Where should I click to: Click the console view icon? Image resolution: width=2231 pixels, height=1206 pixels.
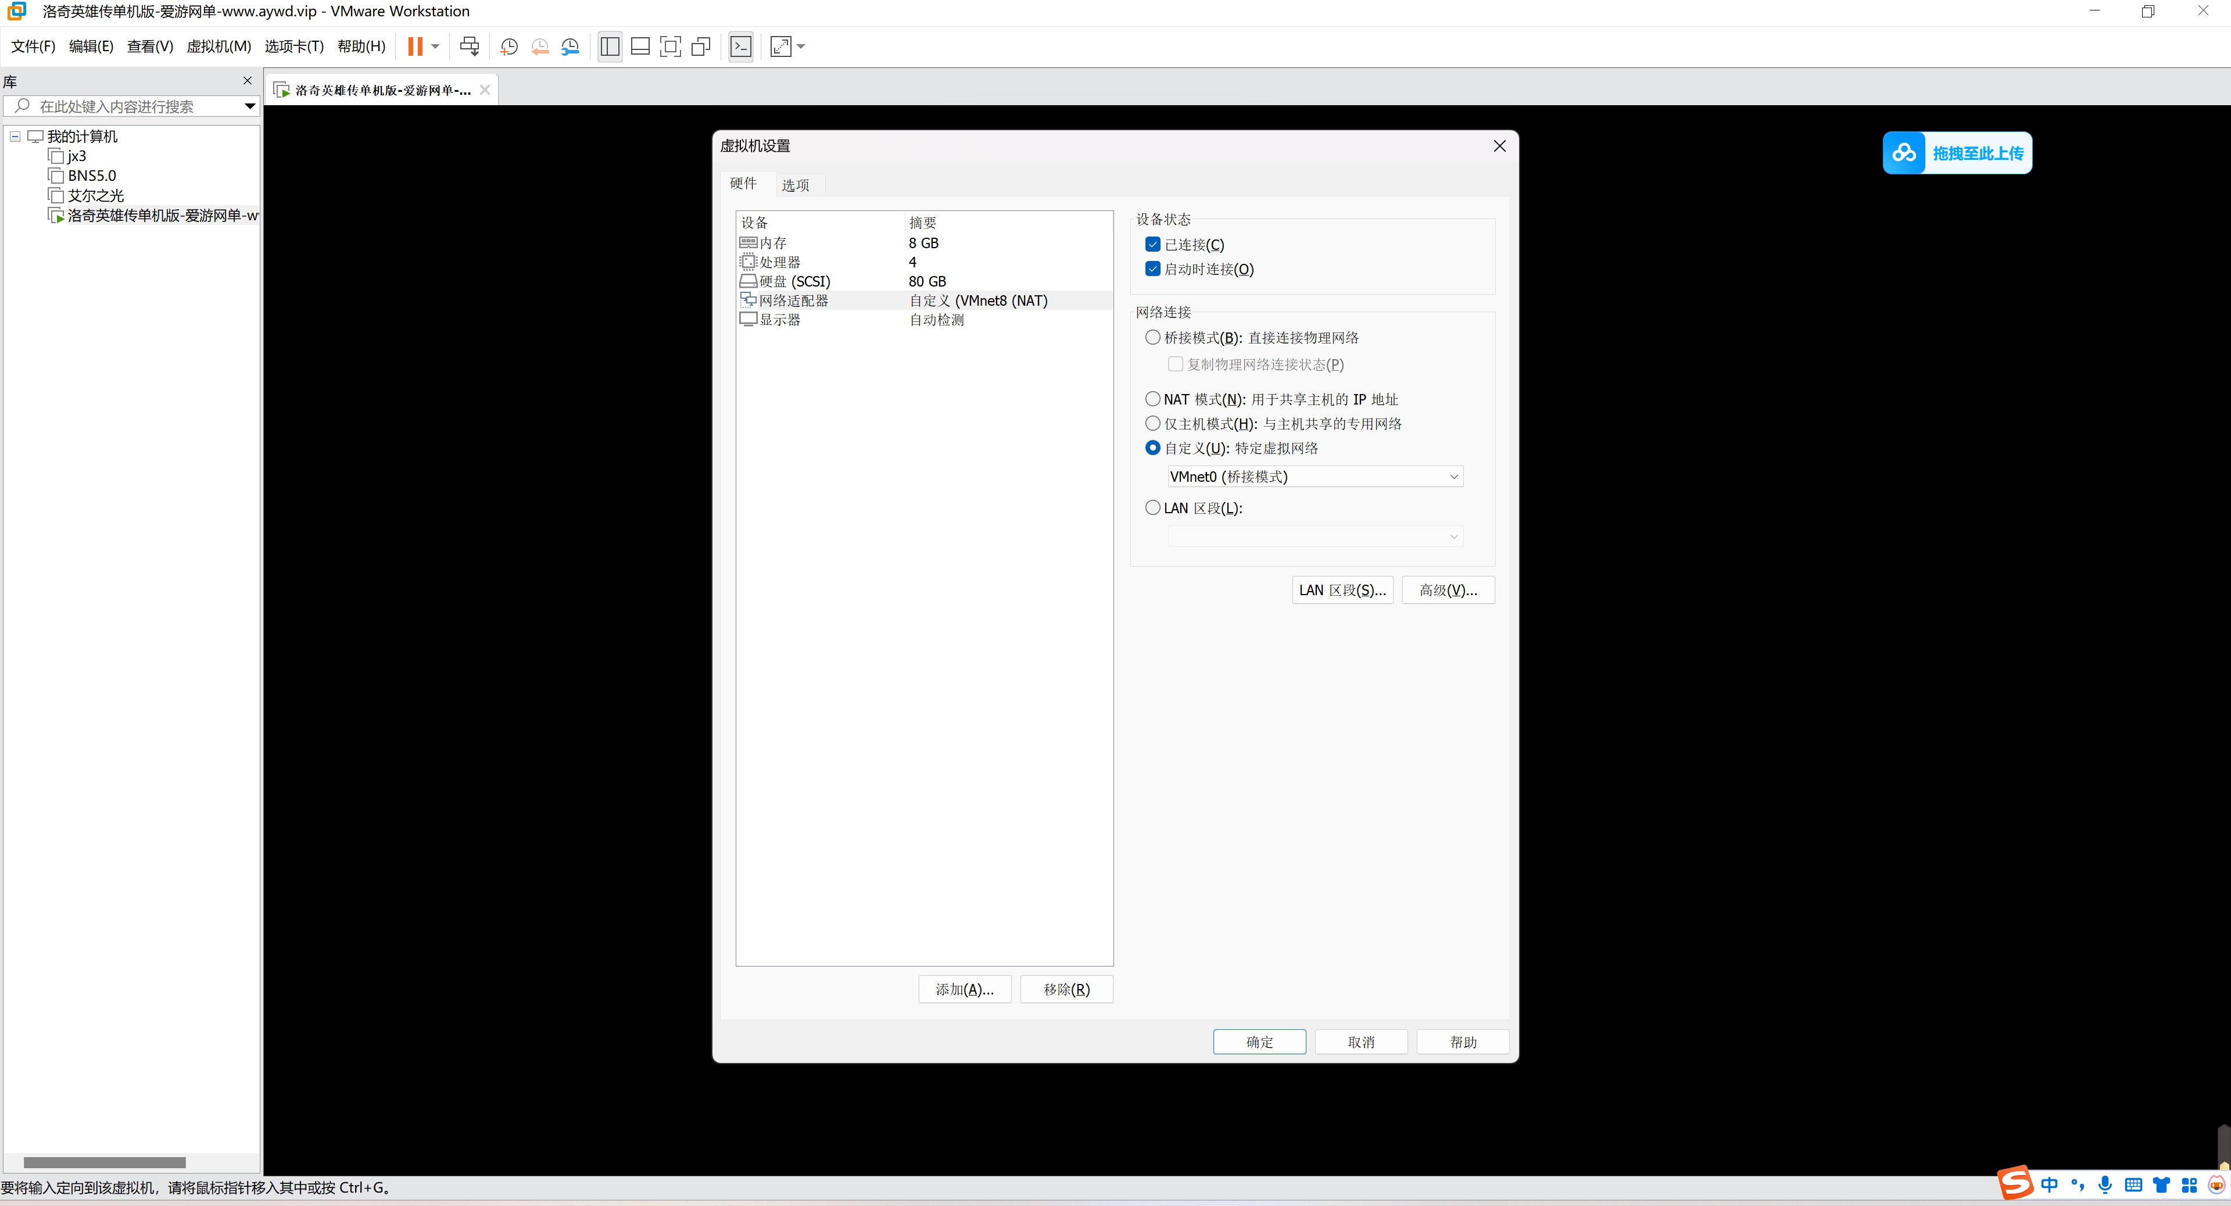point(740,46)
